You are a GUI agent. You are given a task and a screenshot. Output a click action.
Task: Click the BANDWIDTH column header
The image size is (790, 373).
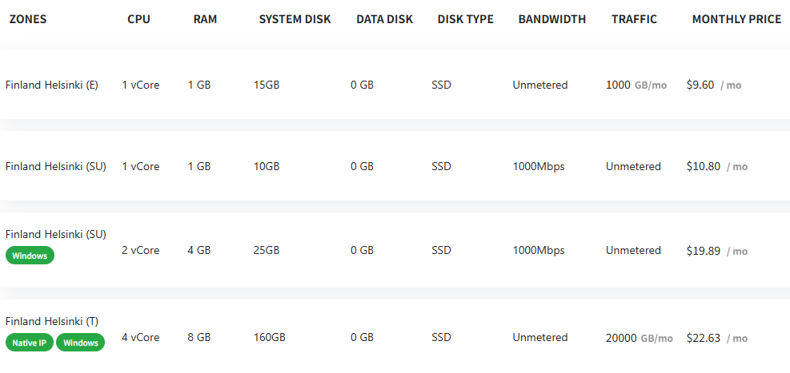(551, 19)
